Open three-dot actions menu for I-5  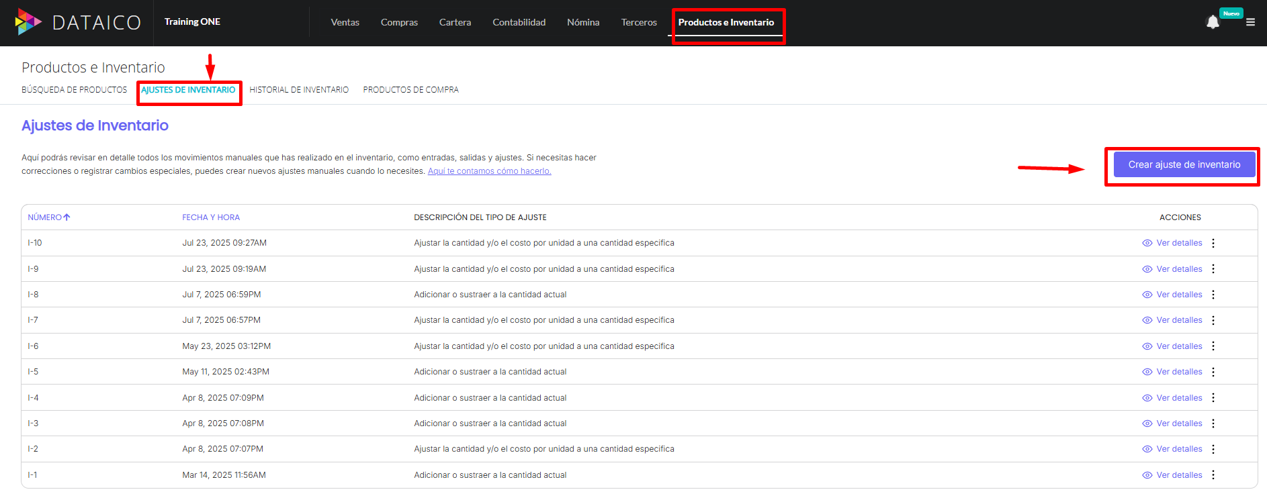(x=1213, y=372)
